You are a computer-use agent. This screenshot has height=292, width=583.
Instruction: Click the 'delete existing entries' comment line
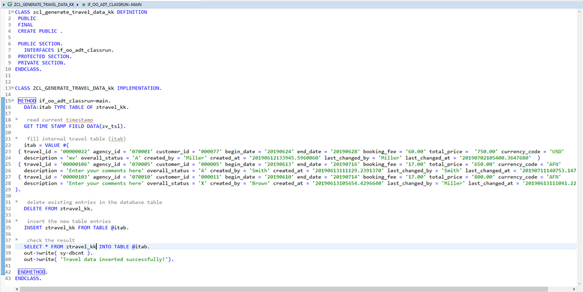(94, 202)
